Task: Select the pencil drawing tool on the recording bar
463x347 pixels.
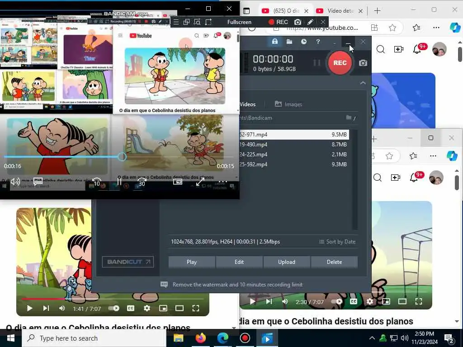Action: pyautogui.click(x=310, y=22)
